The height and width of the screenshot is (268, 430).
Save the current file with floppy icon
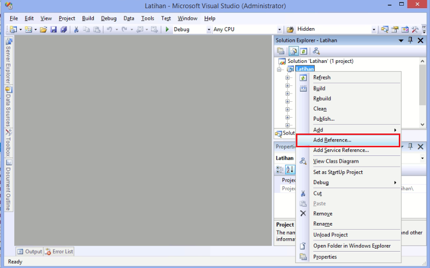coord(53,29)
